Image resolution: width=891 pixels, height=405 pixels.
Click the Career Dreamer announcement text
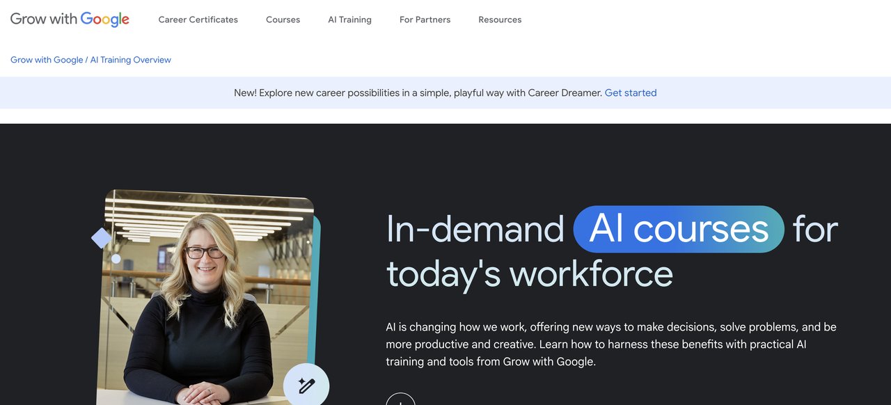418,93
